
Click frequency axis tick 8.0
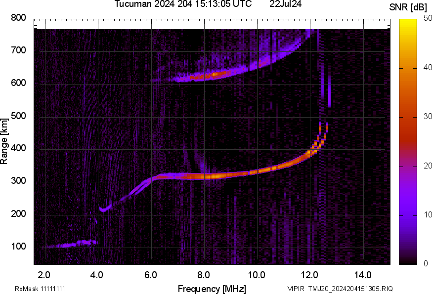[203, 275]
